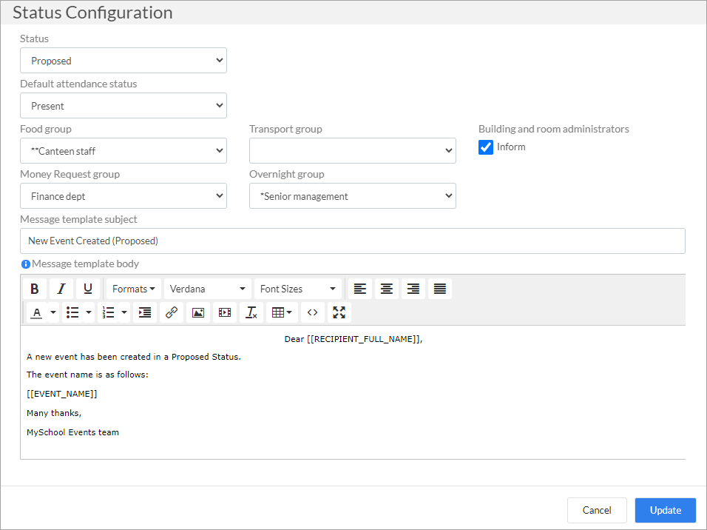This screenshot has width=707, height=530.
Task: Increase indent of the paragraph
Action: click(x=145, y=312)
